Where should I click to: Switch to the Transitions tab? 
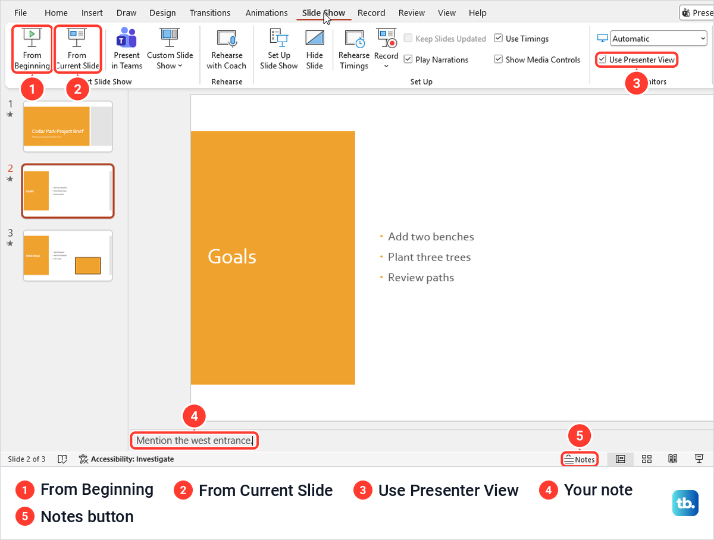point(210,12)
